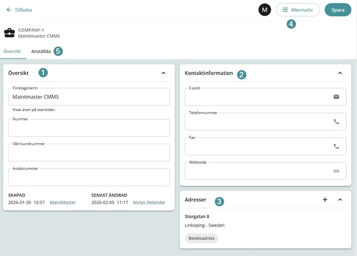Focus the Webbsida input field
This screenshot has height=256, width=357.
coord(265,171)
